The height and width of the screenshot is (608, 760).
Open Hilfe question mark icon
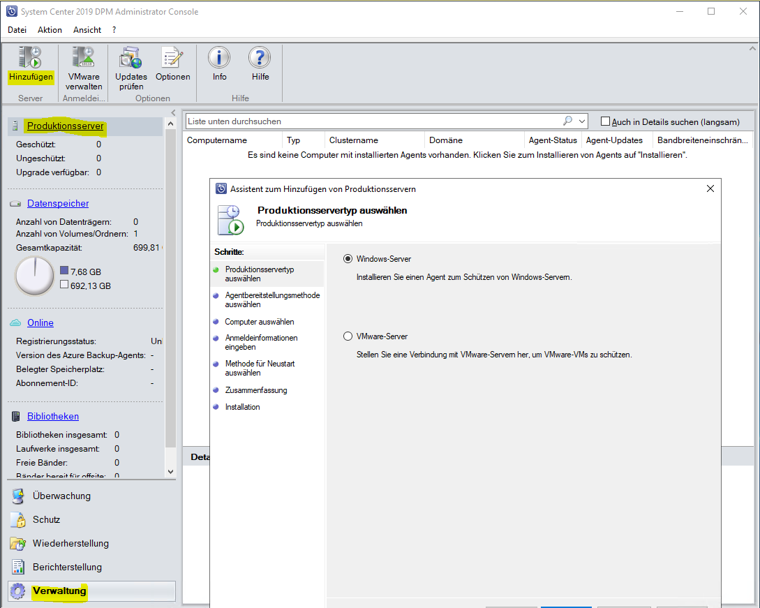point(260,57)
